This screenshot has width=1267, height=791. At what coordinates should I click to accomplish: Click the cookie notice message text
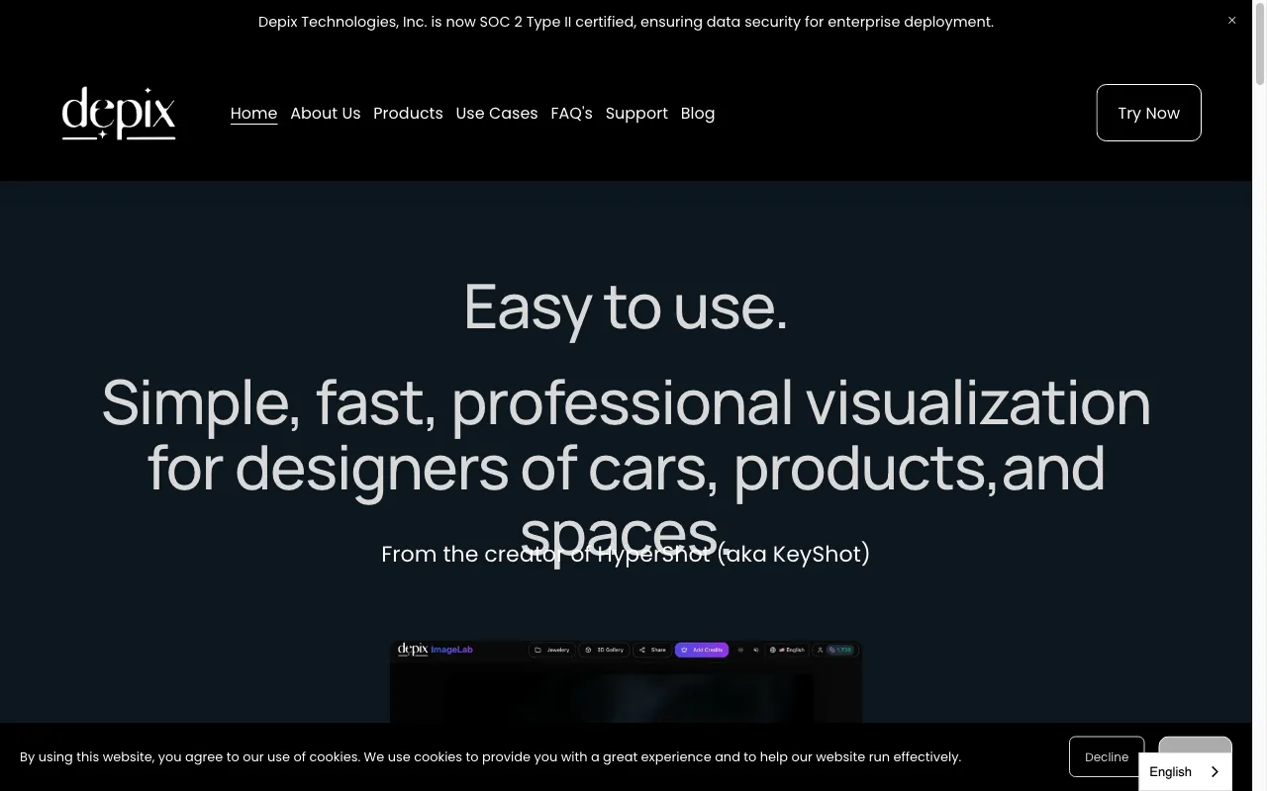(490, 756)
